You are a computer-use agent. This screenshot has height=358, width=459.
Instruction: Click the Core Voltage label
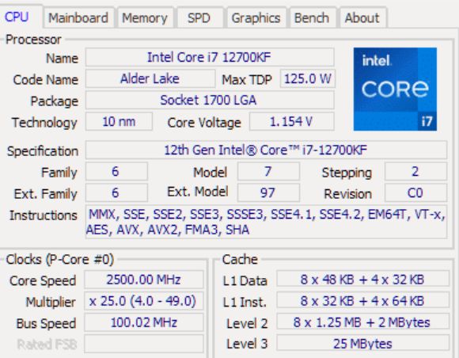(204, 123)
